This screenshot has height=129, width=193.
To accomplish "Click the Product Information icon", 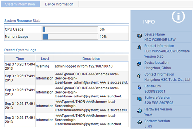I will [139, 47].
